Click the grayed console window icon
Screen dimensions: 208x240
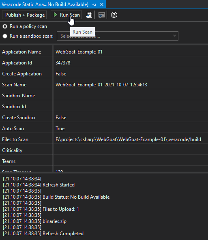[x=101, y=15]
